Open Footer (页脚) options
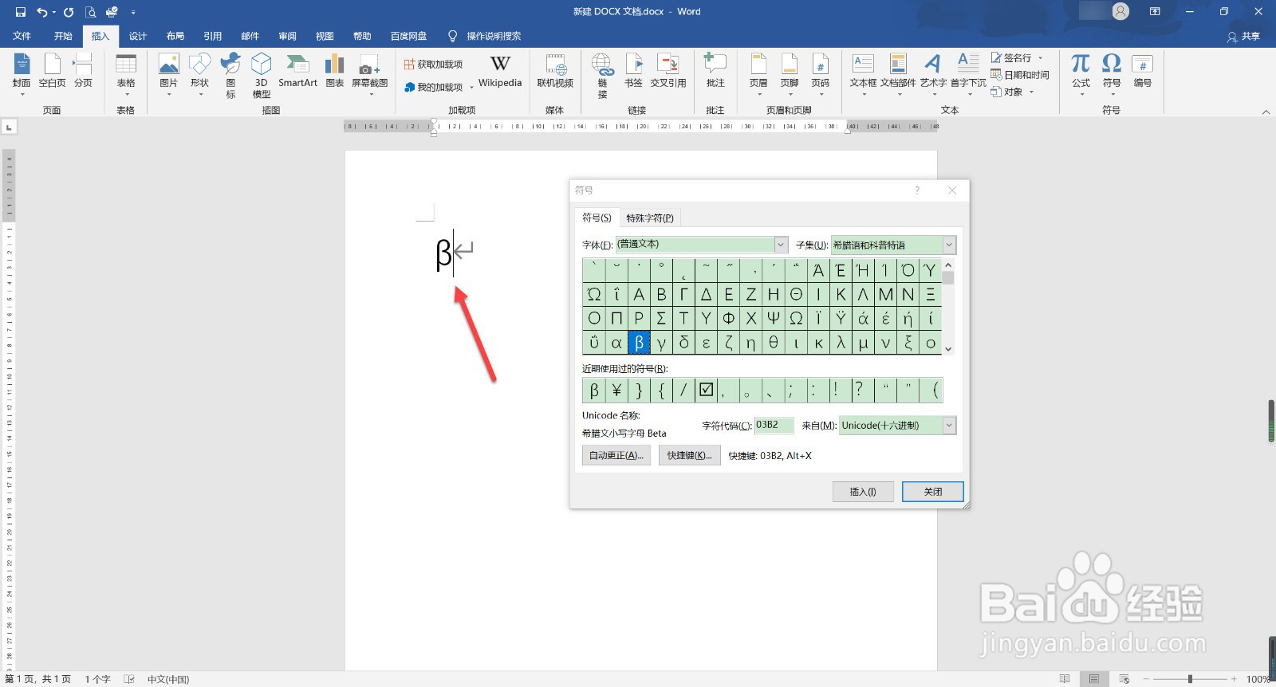1276x687 pixels. (790, 74)
